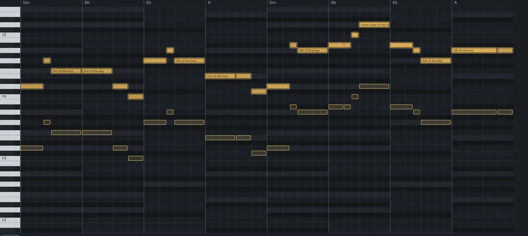Select "3rd of the key" note in first Dm bar
Screen dimensions: 528x236
tap(66, 71)
